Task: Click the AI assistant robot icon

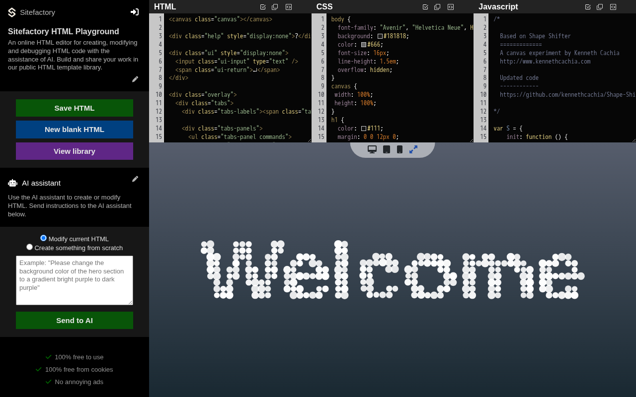Action: (12, 183)
